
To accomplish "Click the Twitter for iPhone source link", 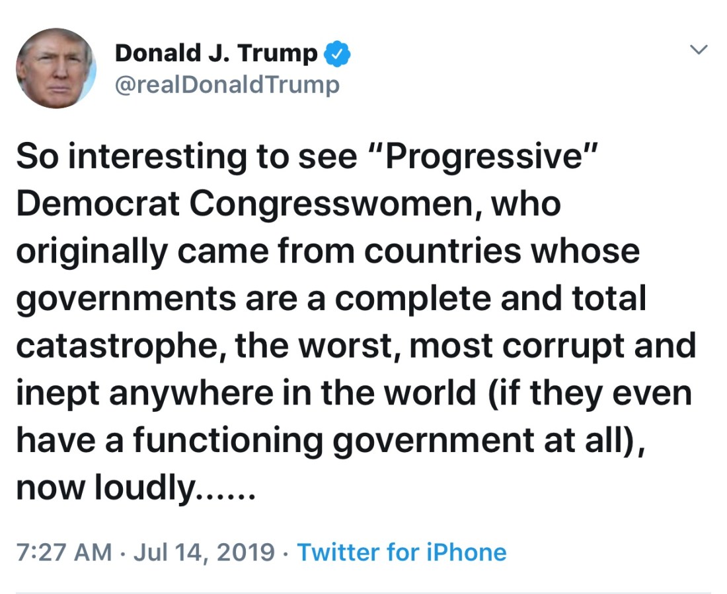I will point(402,552).
